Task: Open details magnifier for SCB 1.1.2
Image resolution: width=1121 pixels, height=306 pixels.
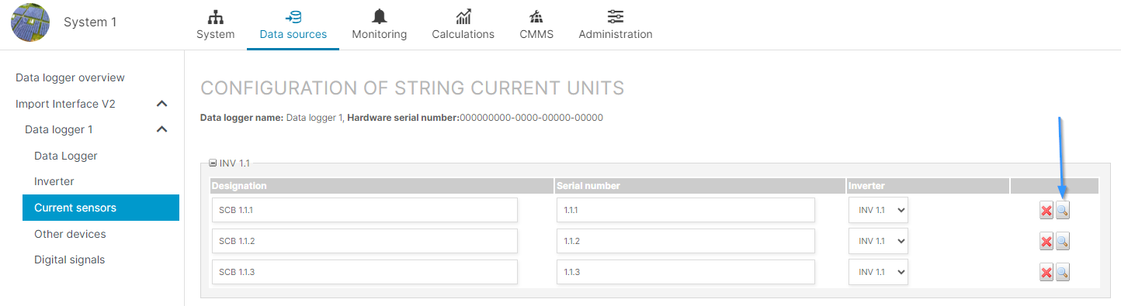Action: [x=1063, y=242]
